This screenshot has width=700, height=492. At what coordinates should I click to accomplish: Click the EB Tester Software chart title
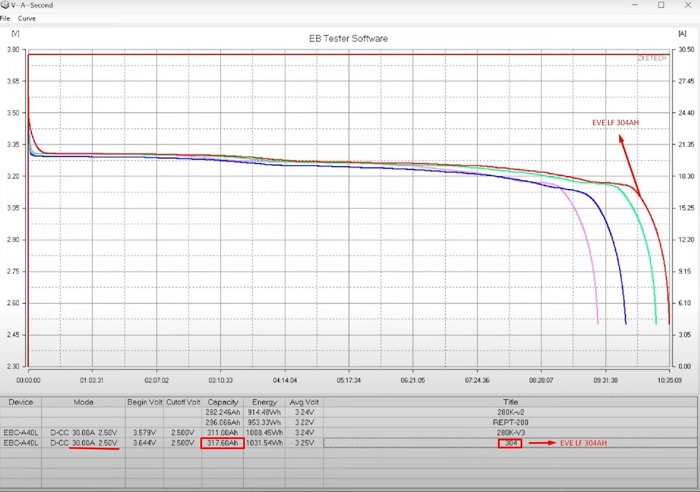tap(348, 38)
